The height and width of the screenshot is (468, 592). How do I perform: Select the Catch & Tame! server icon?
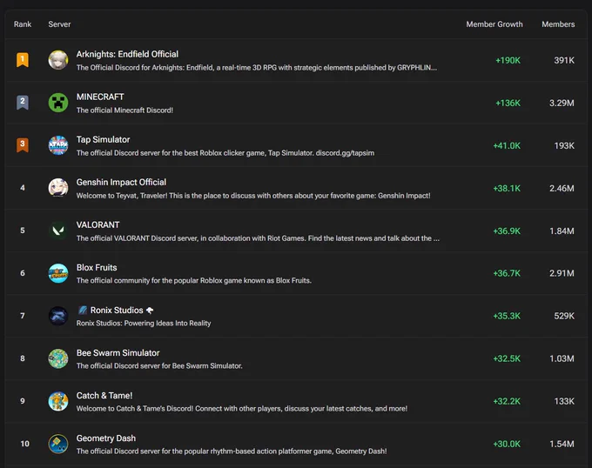pyautogui.click(x=58, y=401)
